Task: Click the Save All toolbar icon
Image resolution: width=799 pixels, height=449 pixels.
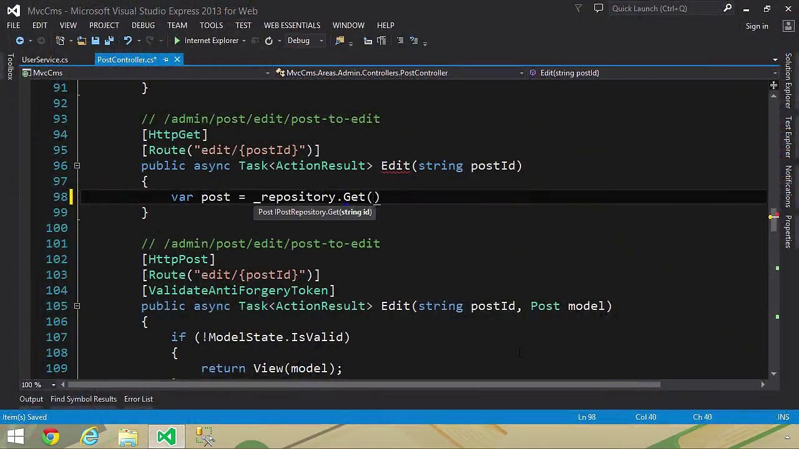Action: click(x=109, y=41)
